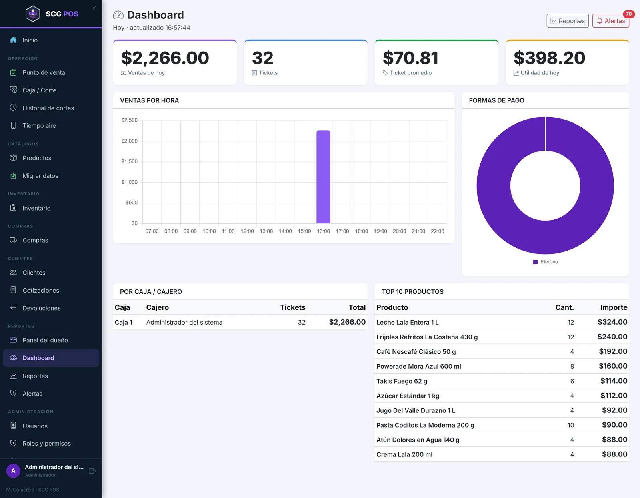Click the Historial de cortes clock icon
The image size is (640, 498).
13,108
